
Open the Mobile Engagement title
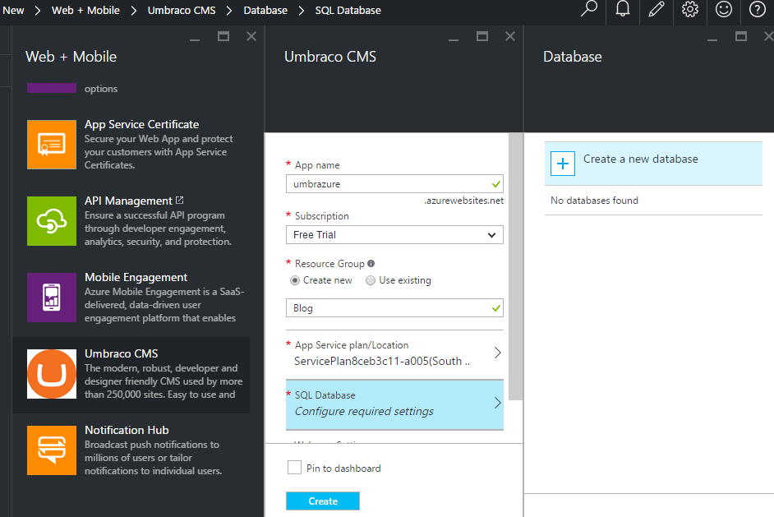point(136,277)
